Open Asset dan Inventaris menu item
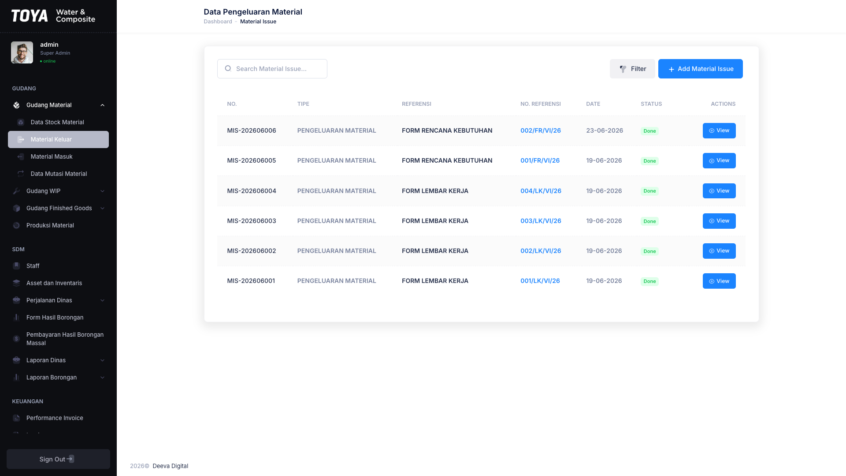 click(58, 283)
